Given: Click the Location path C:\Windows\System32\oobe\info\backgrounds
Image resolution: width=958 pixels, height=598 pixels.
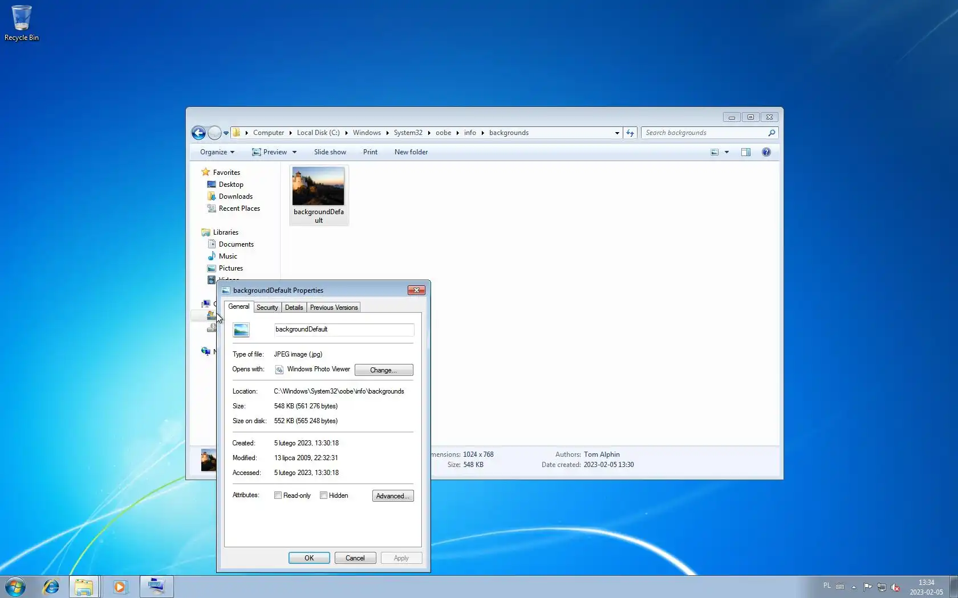Looking at the screenshot, I should [339, 391].
